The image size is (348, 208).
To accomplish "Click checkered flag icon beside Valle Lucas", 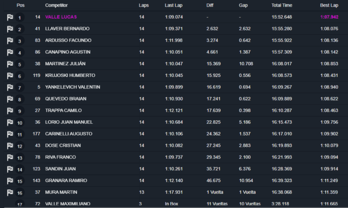I will (10, 17).
